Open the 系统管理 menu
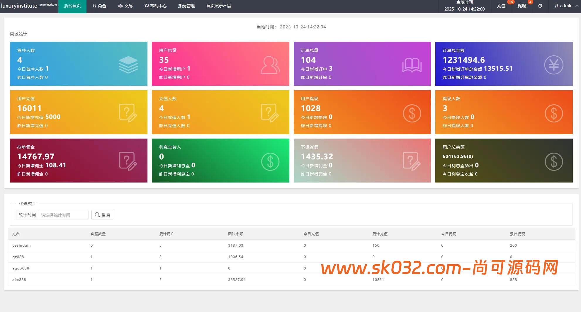The height and width of the screenshot is (312, 581). (186, 6)
